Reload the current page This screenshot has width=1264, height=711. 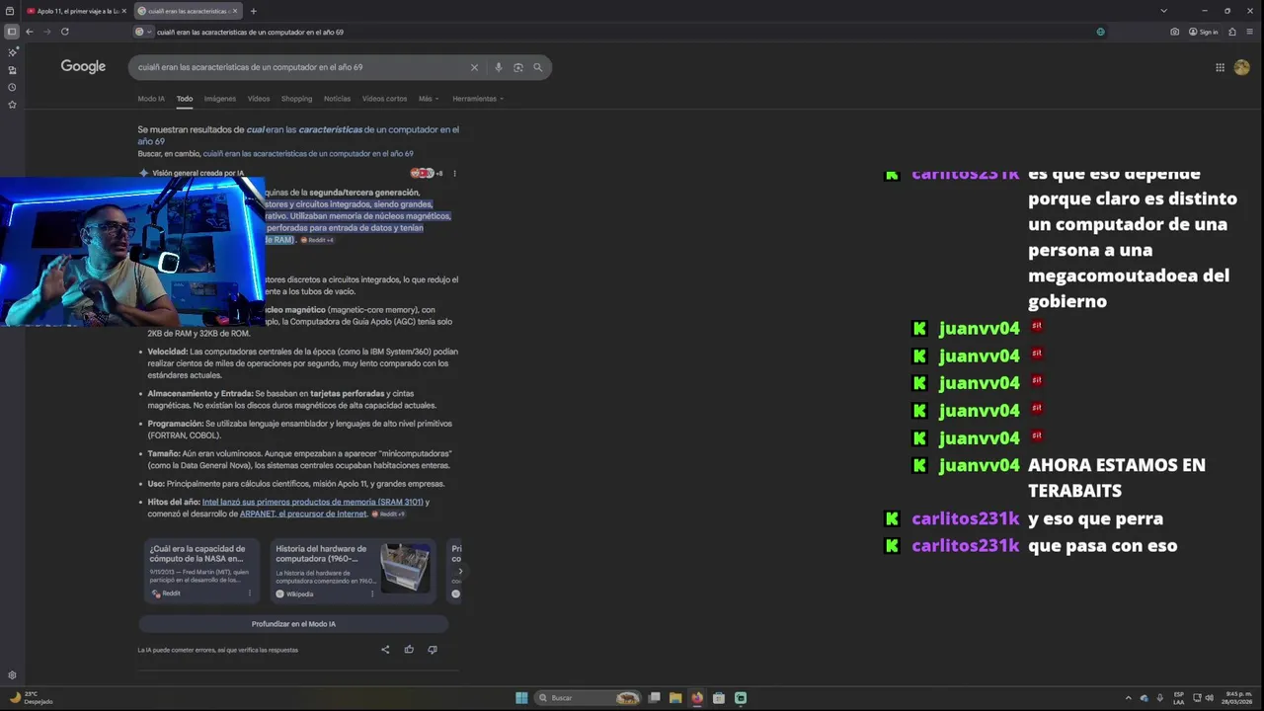(x=65, y=32)
